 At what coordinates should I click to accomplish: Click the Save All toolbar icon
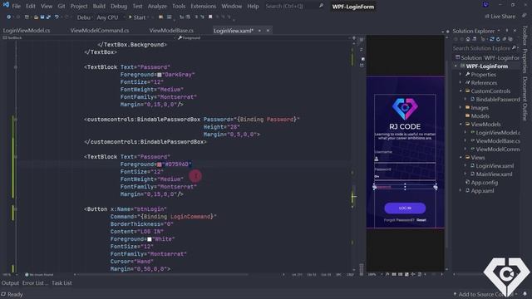[x=48, y=17]
